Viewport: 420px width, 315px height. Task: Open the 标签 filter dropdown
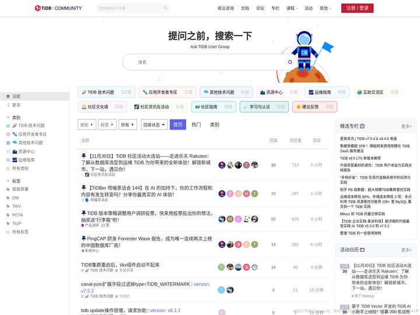pyautogui.click(x=107, y=125)
